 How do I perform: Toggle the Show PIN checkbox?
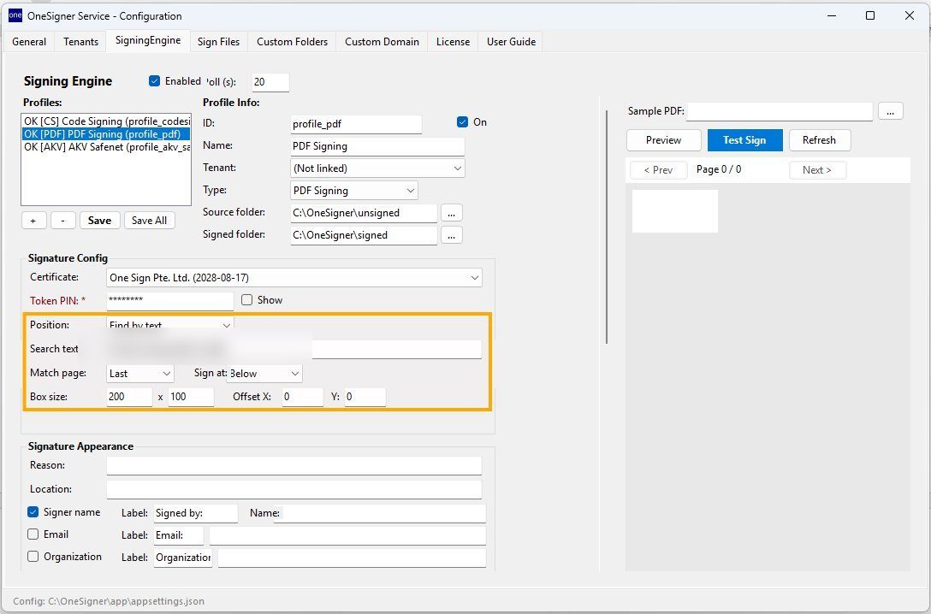tap(247, 300)
